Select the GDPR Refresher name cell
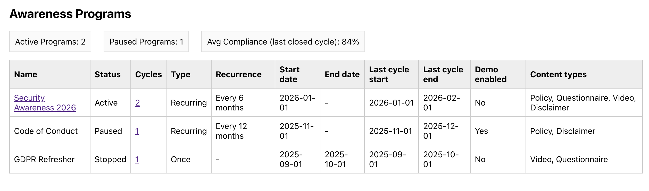Screen dimensions: 649x191 pyautogui.click(x=44, y=159)
